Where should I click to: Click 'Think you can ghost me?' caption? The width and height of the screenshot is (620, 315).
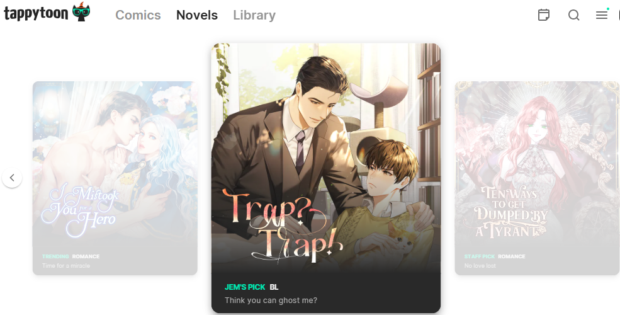pyautogui.click(x=271, y=301)
